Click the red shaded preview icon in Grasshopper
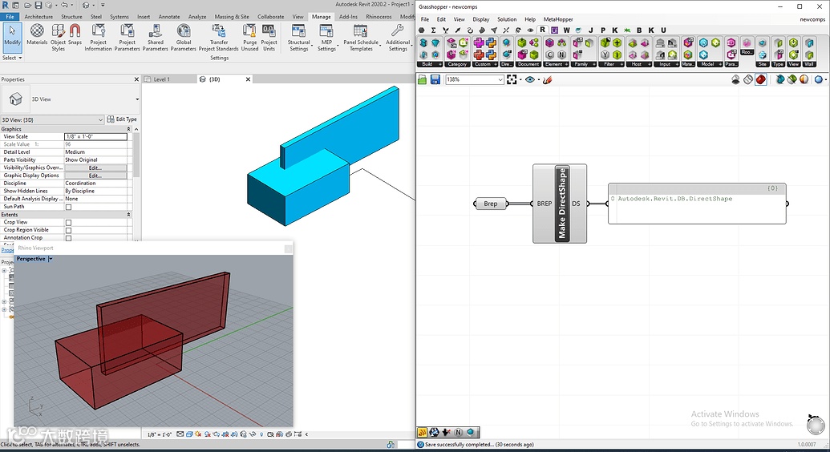This screenshot has height=452, width=830. (761, 79)
